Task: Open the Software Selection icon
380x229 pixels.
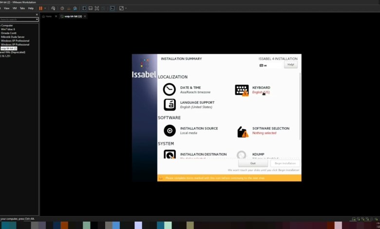Action: pos(243,132)
